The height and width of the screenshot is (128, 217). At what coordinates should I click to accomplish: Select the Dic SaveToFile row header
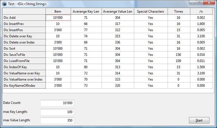[24, 55]
